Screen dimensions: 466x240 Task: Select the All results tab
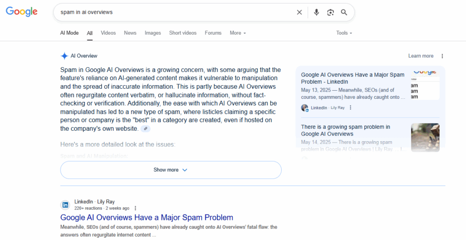[90, 33]
